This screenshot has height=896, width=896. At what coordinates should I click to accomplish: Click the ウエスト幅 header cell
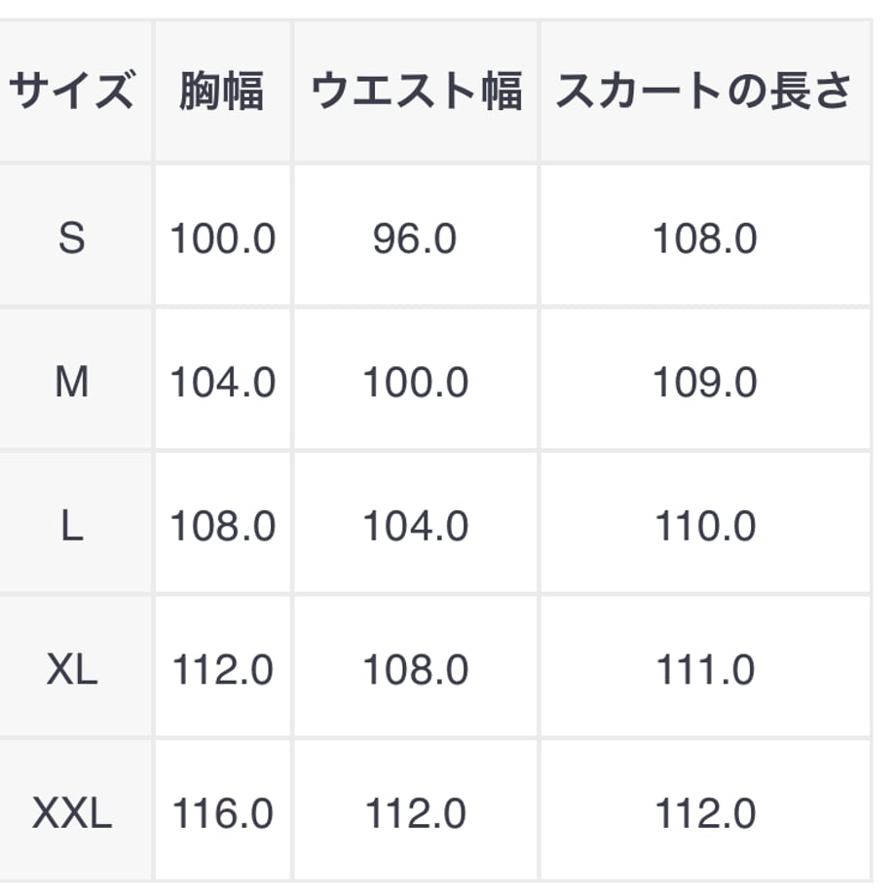point(416,91)
